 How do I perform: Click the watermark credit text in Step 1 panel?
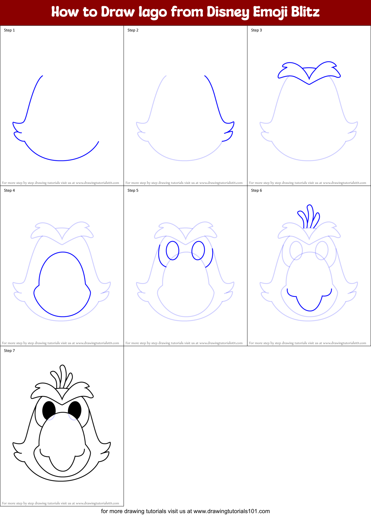(x=60, y=183)
